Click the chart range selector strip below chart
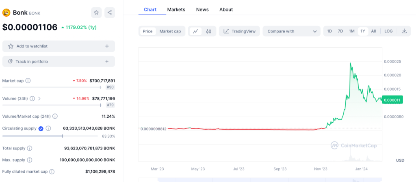Image resolution: width=416 pixels, height=182 pixels. pos(260,180)
